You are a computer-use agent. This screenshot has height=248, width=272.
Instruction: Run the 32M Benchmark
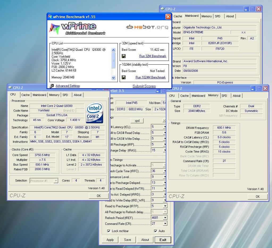(153, 56)
